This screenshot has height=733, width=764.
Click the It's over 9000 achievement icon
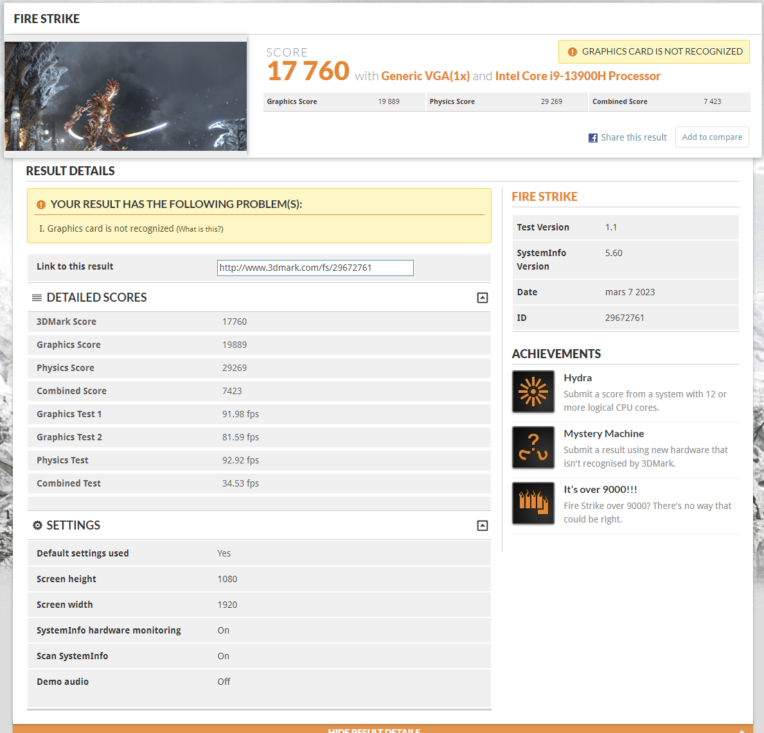tap(533, 503)
